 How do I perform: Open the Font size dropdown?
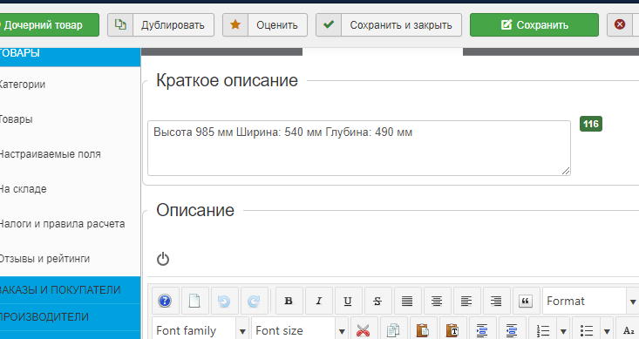[x=300, y=330]
